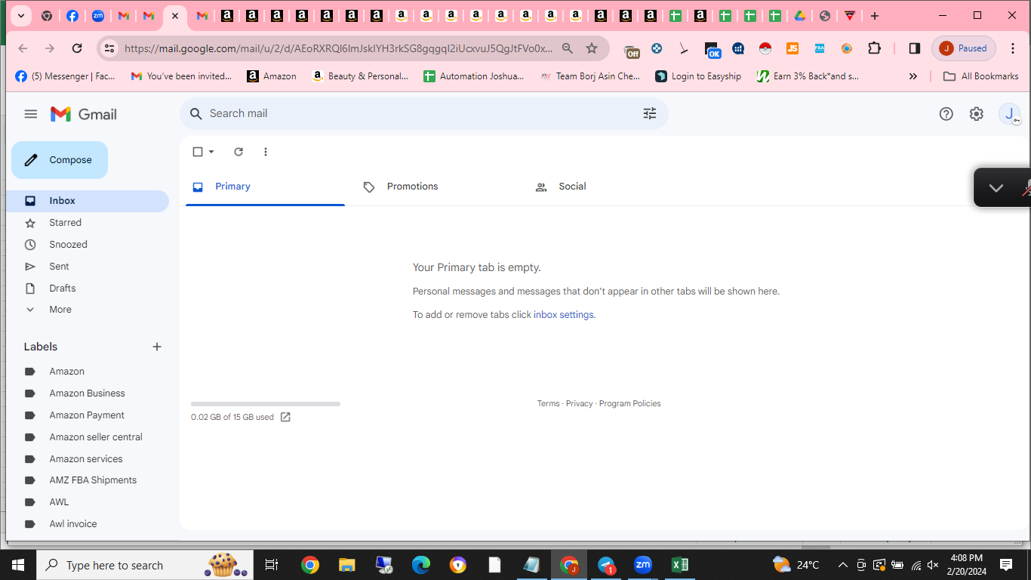Screen dimensions: 1031x580
Task: Open the Google account avatar
Action: 1009,114
